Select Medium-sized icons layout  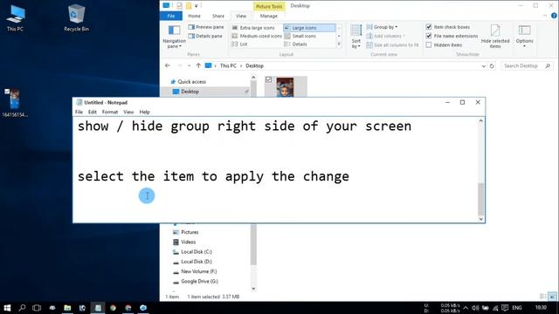click(x=257, y=36)
